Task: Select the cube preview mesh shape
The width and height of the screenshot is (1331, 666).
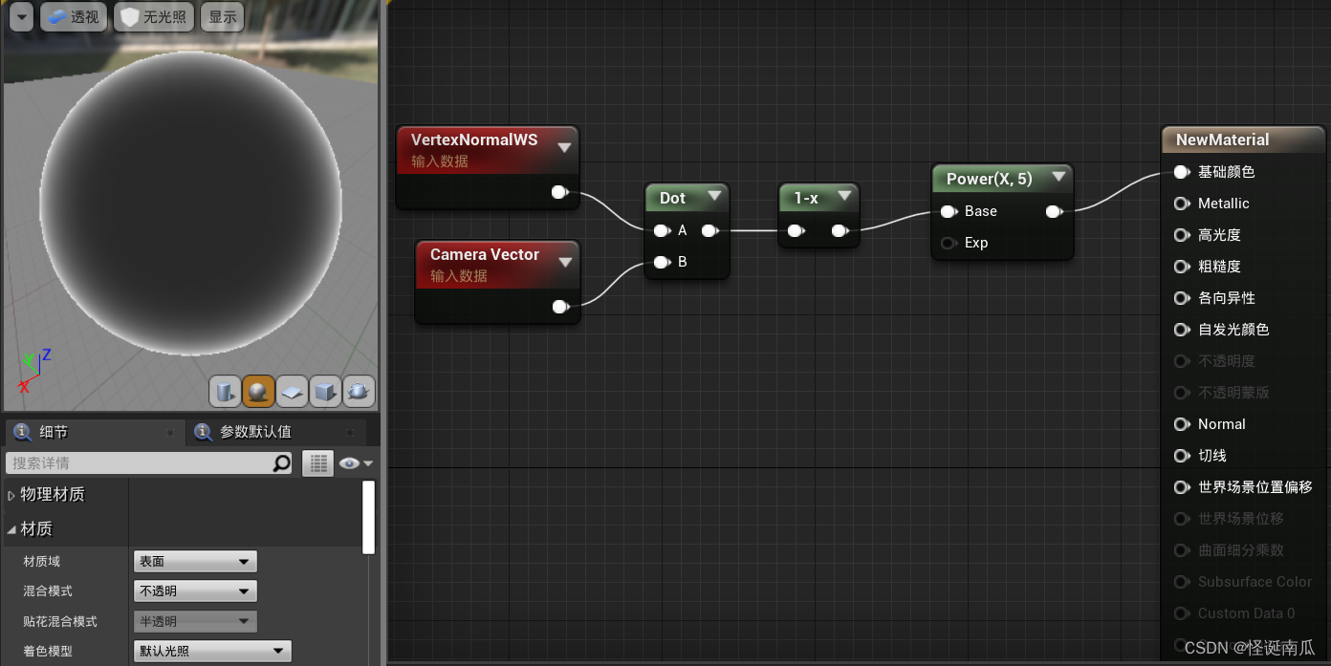Action: point(325,391)
